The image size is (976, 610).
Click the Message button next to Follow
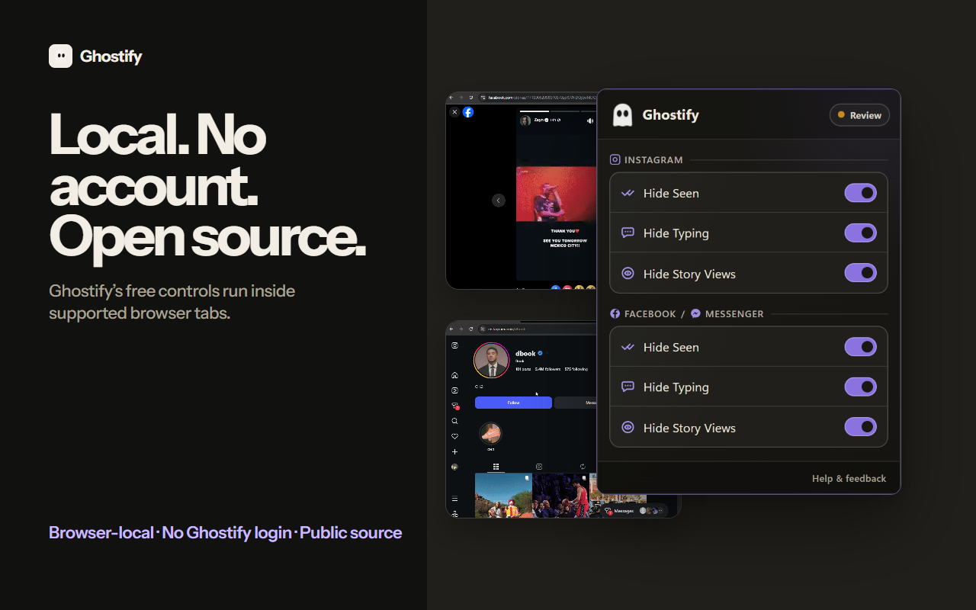coord(576,403)
